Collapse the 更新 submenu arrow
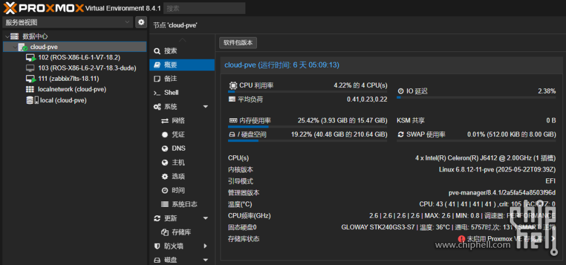 pyautogui.click(x=206, y=218)
